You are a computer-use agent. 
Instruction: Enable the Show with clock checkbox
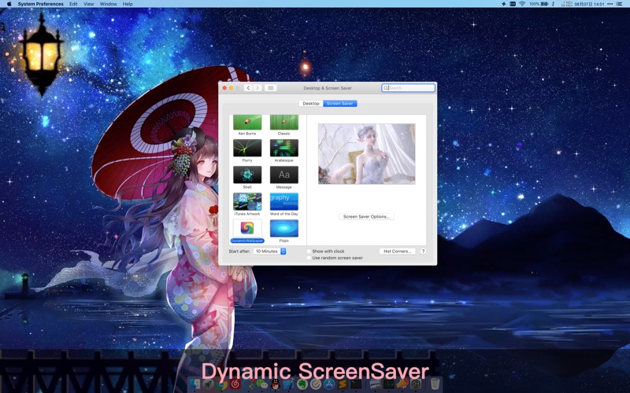click(x=309, y=252)
